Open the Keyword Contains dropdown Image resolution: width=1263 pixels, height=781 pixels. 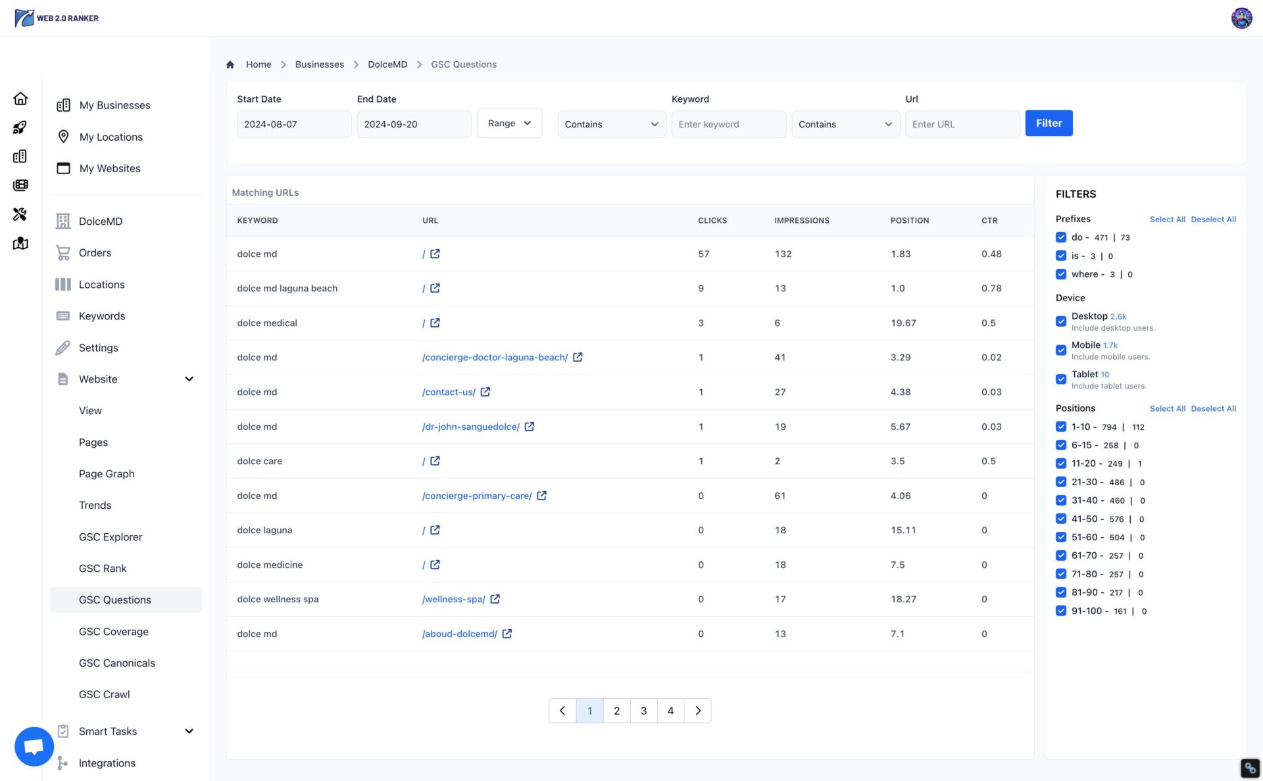[611, 124]
